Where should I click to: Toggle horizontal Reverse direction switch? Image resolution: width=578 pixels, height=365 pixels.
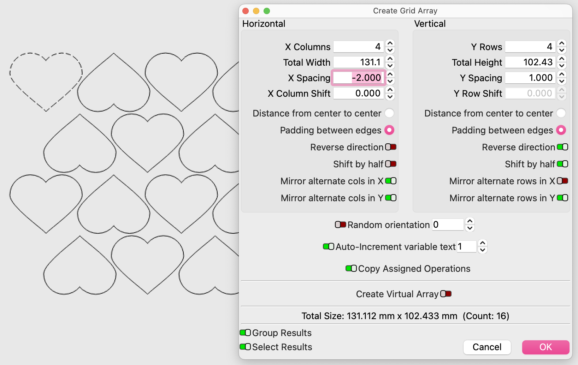point(390,147)
